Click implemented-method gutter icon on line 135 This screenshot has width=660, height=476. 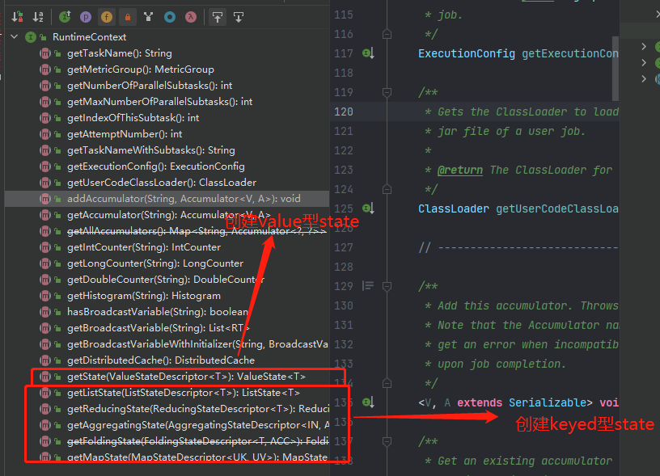point(368,402)
